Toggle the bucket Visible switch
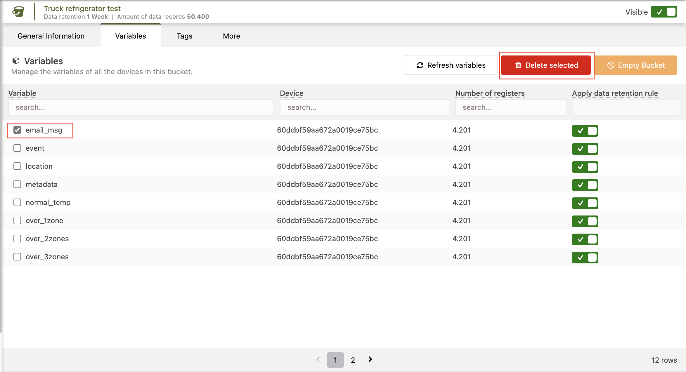The image size is (686, 372). [664, 12]
